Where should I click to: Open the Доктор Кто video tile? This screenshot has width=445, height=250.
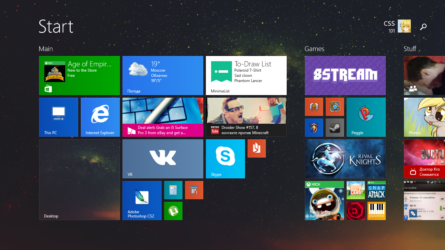tap(424, 159)
